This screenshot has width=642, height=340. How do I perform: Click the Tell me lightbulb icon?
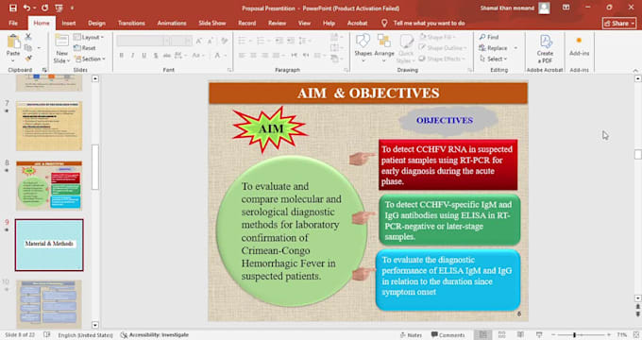[384, 23]
